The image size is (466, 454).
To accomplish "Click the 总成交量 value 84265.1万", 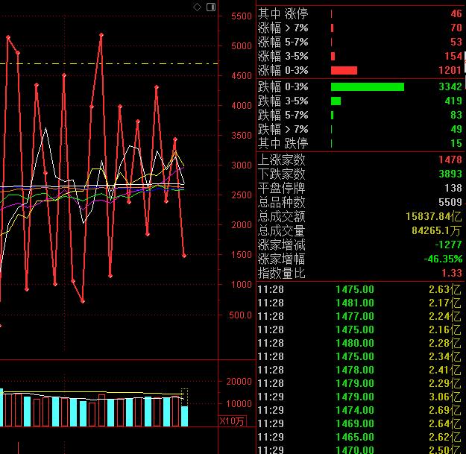I will pos(437,230).
